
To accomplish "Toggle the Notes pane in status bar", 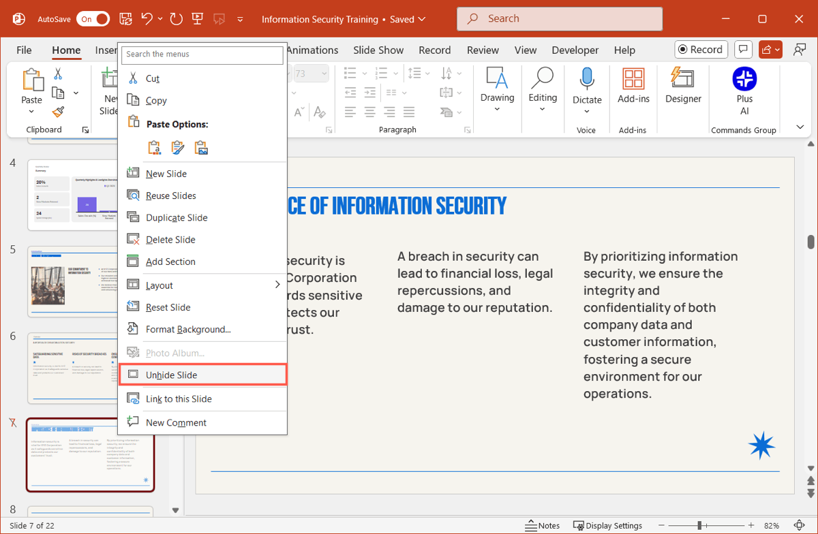I will 543,525.
